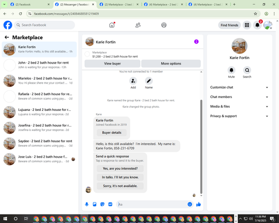This screenshot has width=279, height=223.
Task: Switch to the last (4) Marketplace tab
Action: point(208,4)
